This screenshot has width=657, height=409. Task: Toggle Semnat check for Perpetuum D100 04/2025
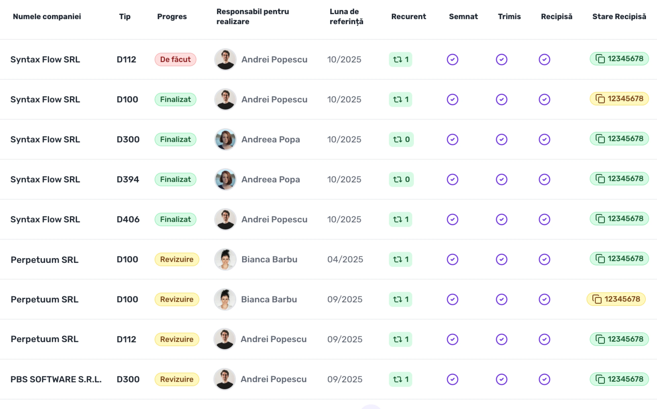(453, 259)
